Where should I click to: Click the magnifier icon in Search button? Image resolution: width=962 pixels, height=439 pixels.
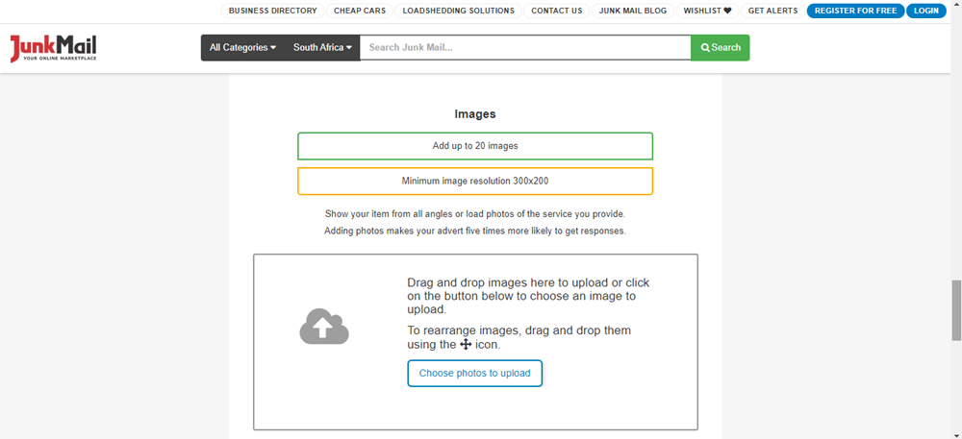click(x=705, y=48)
